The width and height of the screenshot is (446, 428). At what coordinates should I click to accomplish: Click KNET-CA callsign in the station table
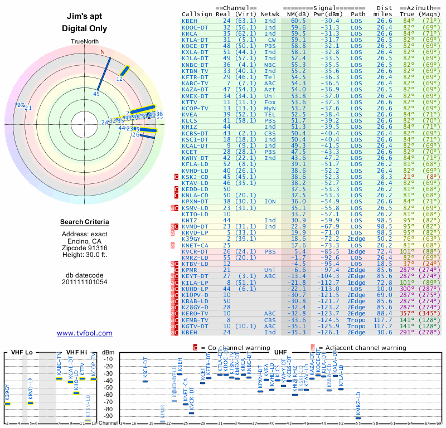point(195,245)
